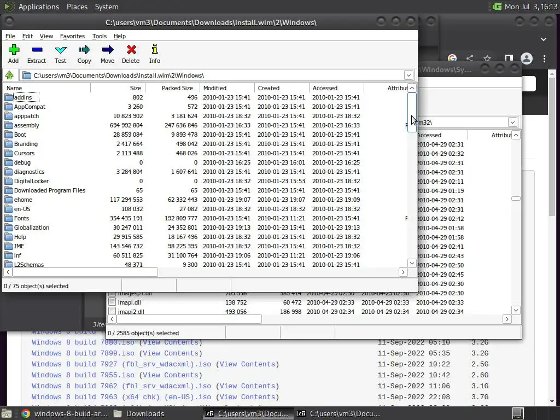Open Downloads folder taskbar entry
This screenshot has height=420, width=560.
(139, 413)
